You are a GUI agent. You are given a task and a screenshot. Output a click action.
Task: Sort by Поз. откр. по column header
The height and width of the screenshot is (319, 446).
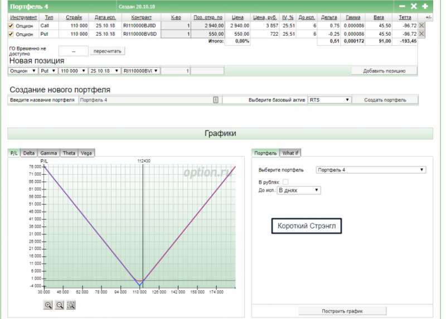click(208, 17)
